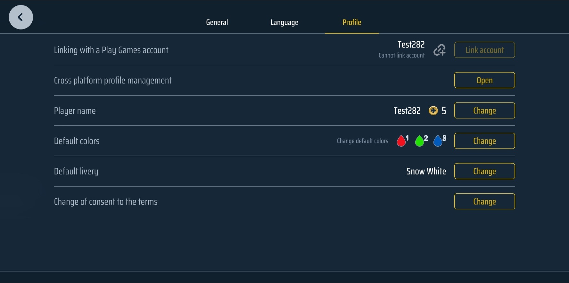Click the 'Change default colors' label
Viewport: 569px width, 283px height.
tap(362, 141)
